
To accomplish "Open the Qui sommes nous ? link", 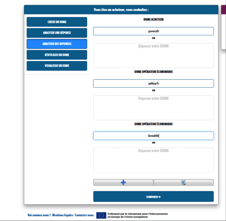I will point(39,215).
